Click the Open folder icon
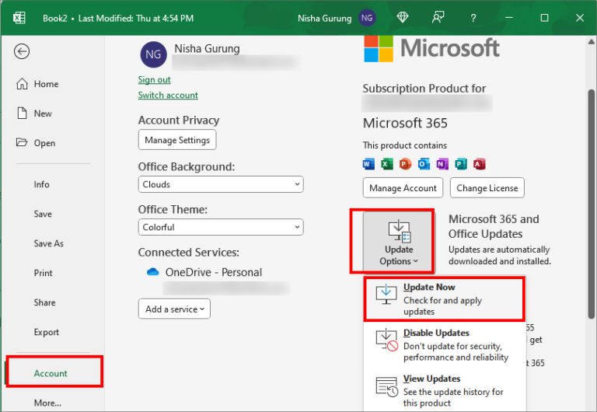This screenshot has width=597, height=412. point(22,142)
